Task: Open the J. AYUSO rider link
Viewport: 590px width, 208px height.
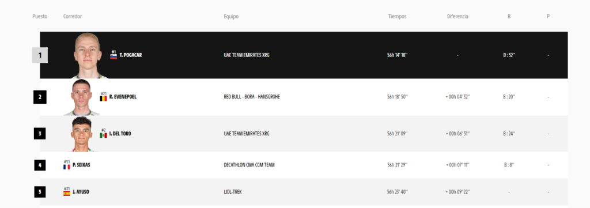Action: (x=81, y=192)
